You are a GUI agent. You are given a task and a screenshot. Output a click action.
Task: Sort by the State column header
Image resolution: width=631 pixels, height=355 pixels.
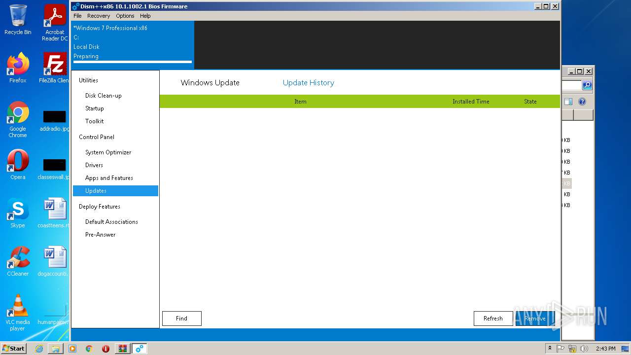coord(530,102)
